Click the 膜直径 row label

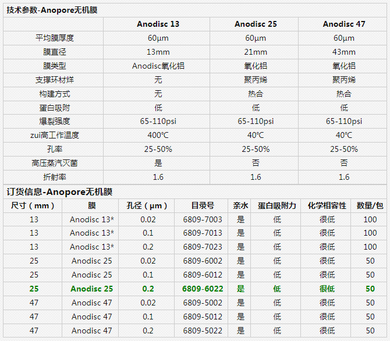55,52
